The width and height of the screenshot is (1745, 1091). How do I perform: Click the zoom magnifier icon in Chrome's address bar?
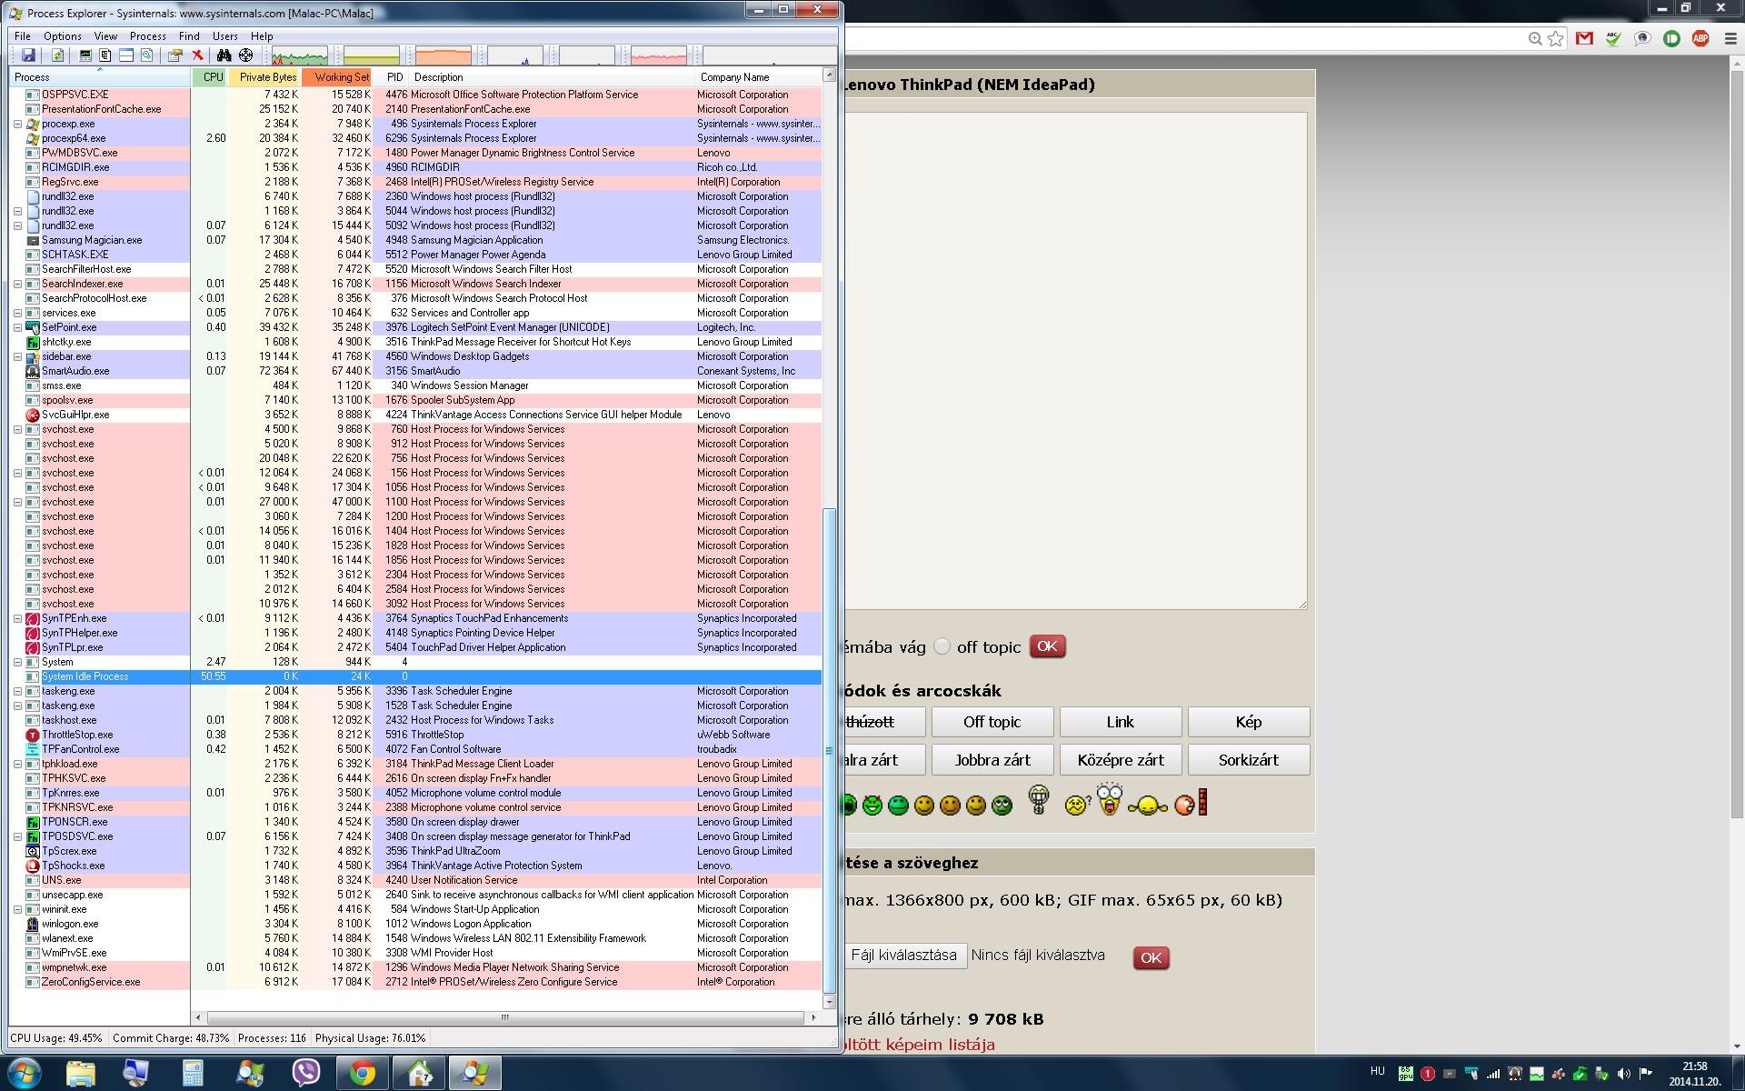point(1534,38)
